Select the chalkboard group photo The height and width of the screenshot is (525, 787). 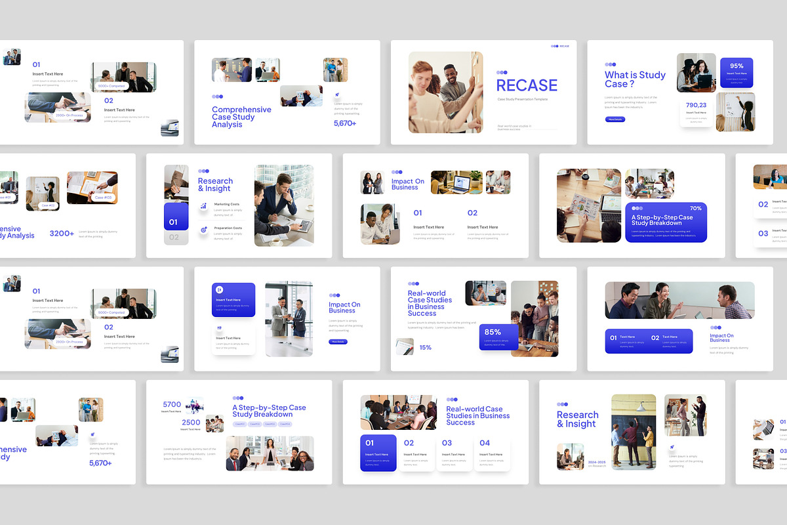coord(634,432)
